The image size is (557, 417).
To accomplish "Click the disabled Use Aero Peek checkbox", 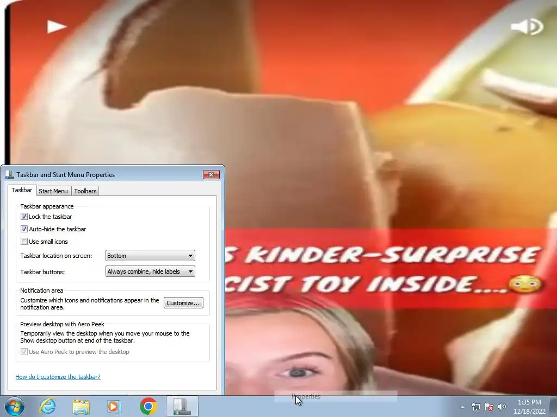I will point(24,352).
